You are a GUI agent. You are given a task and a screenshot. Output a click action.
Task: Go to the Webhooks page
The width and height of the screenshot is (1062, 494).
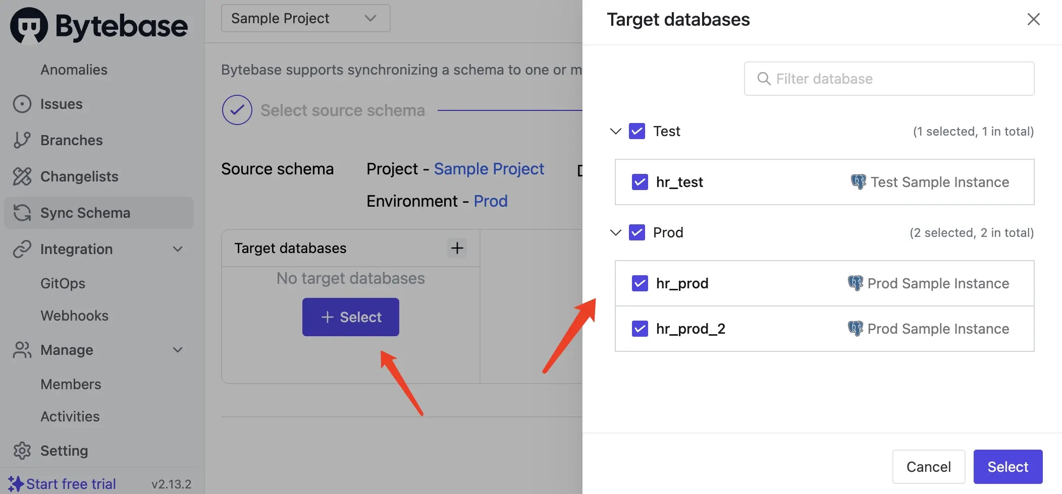(74, 316)
